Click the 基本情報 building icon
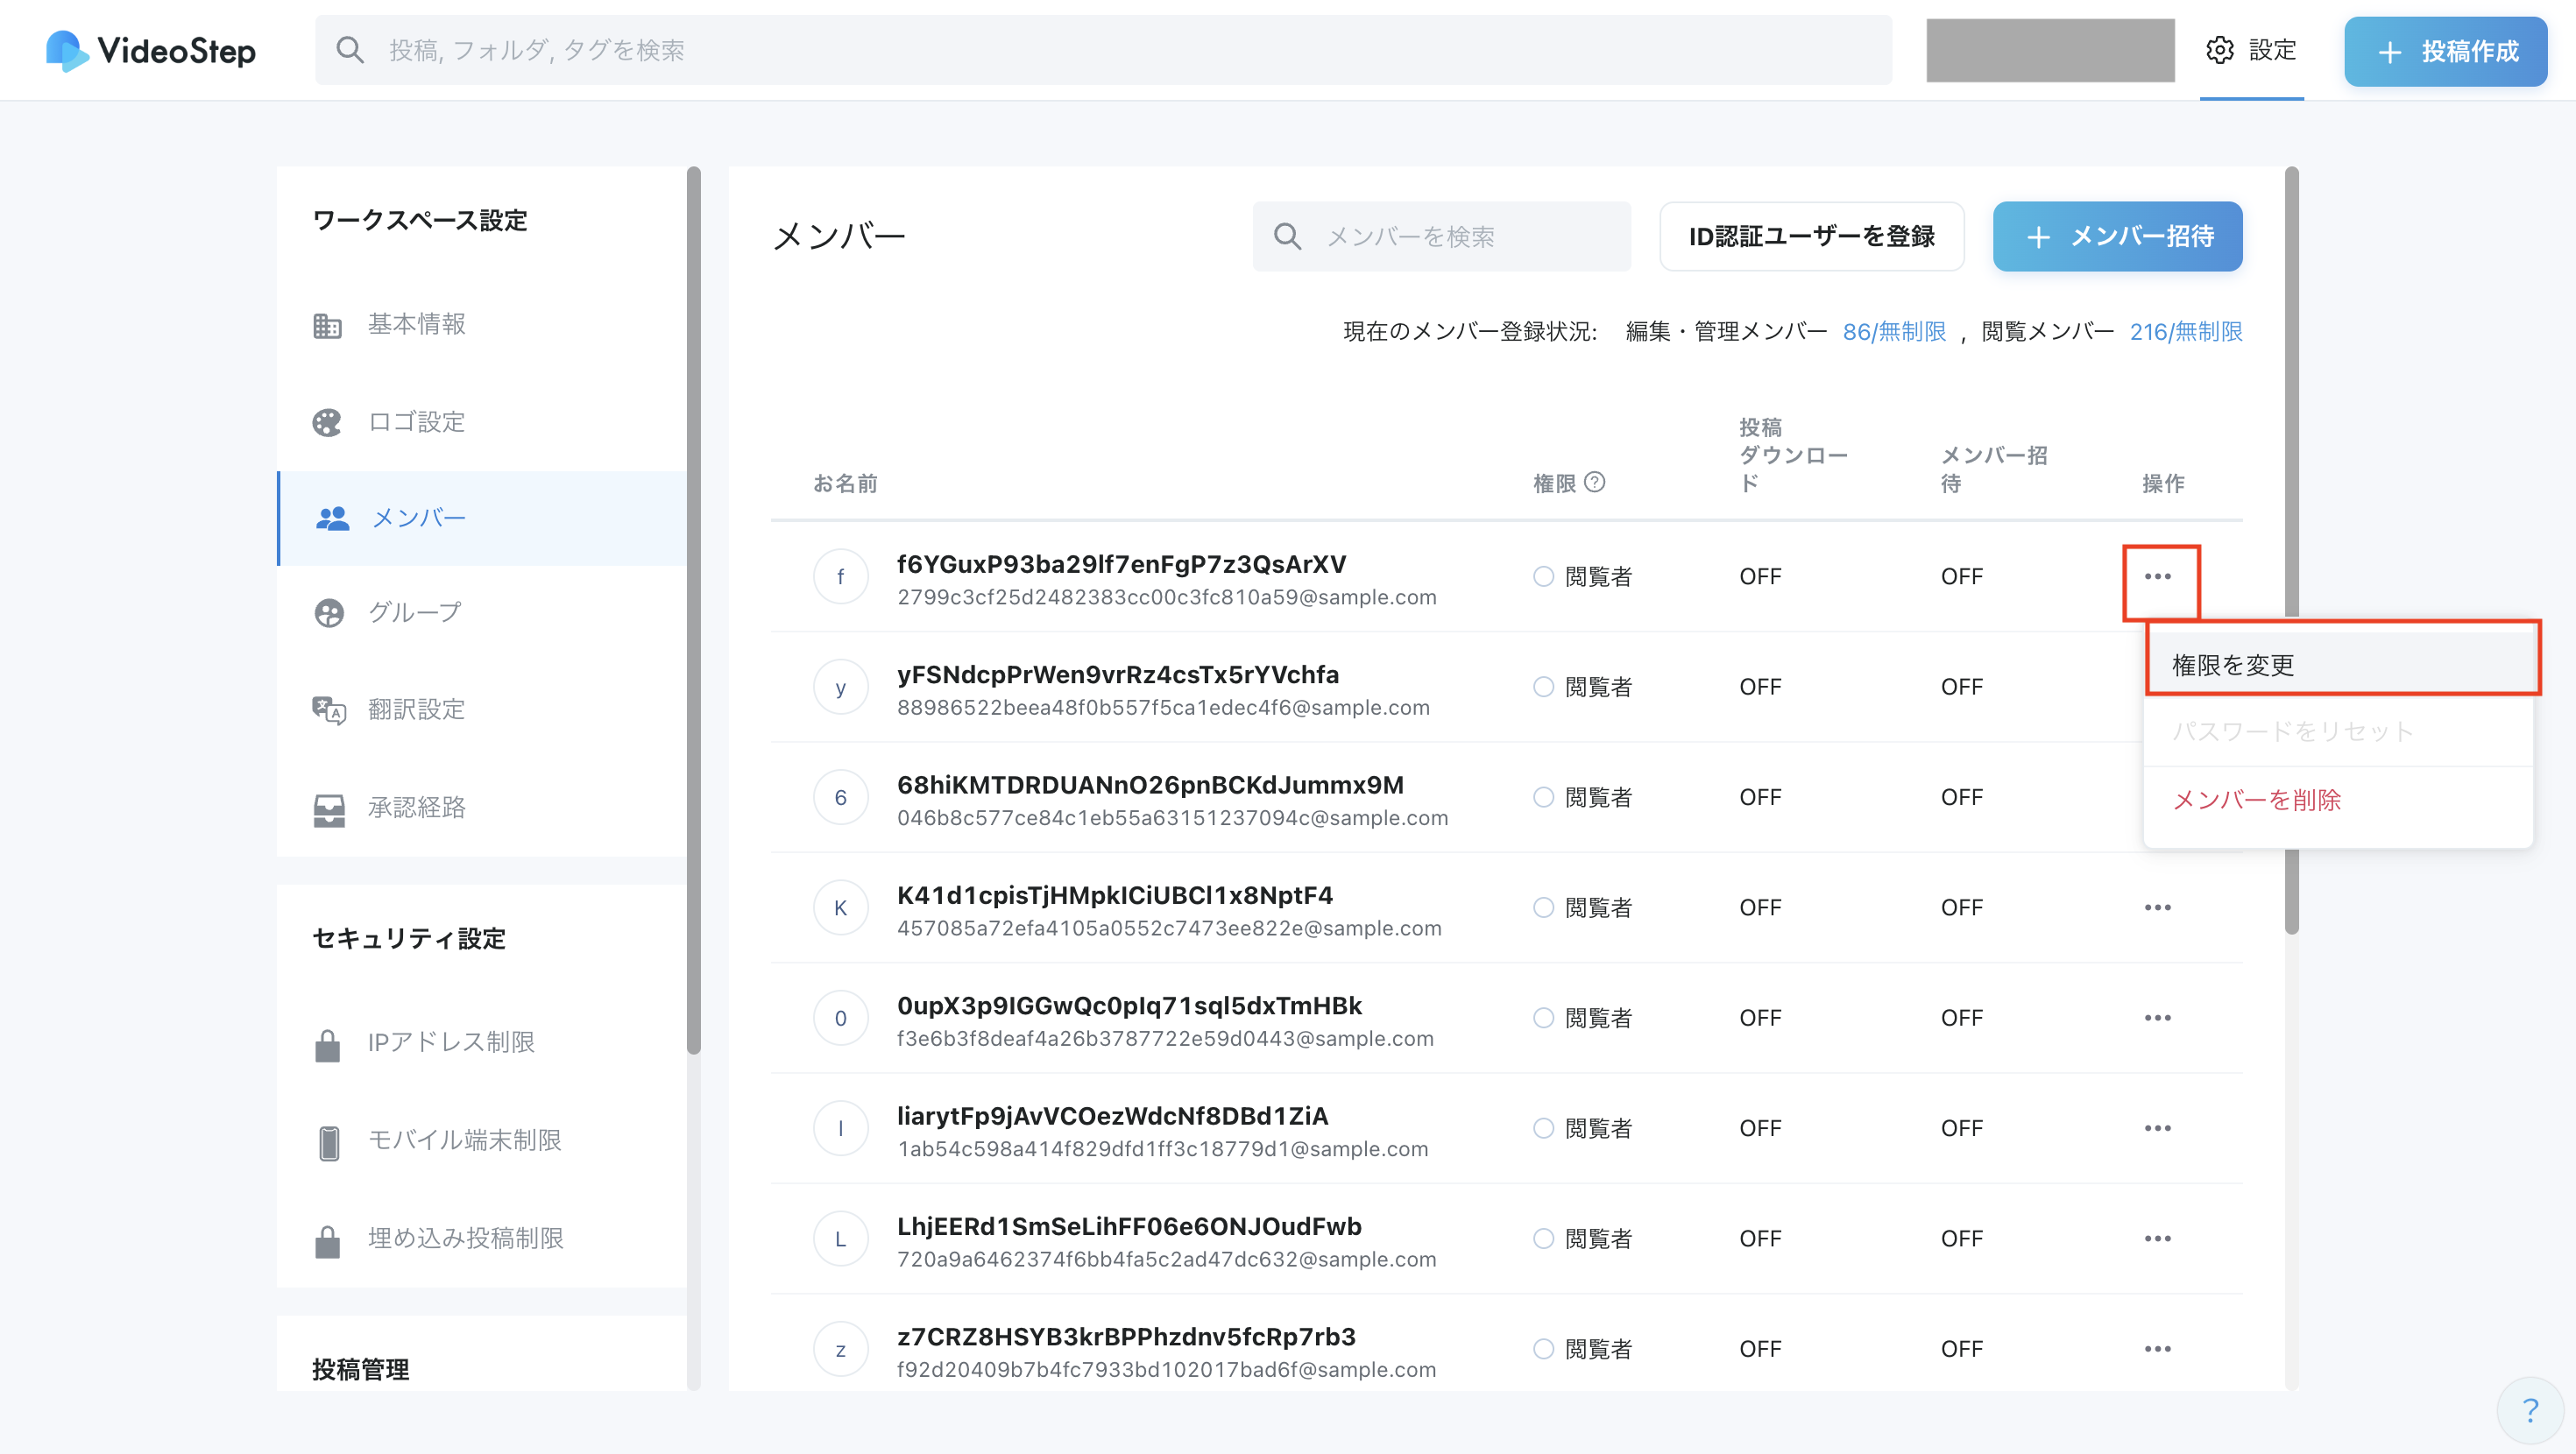 click(327, 325)
